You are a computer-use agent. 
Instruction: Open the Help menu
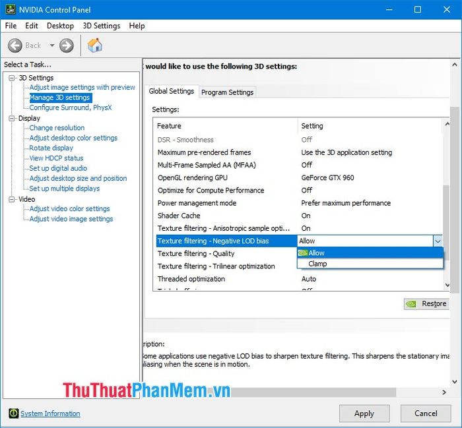[137, 26]
